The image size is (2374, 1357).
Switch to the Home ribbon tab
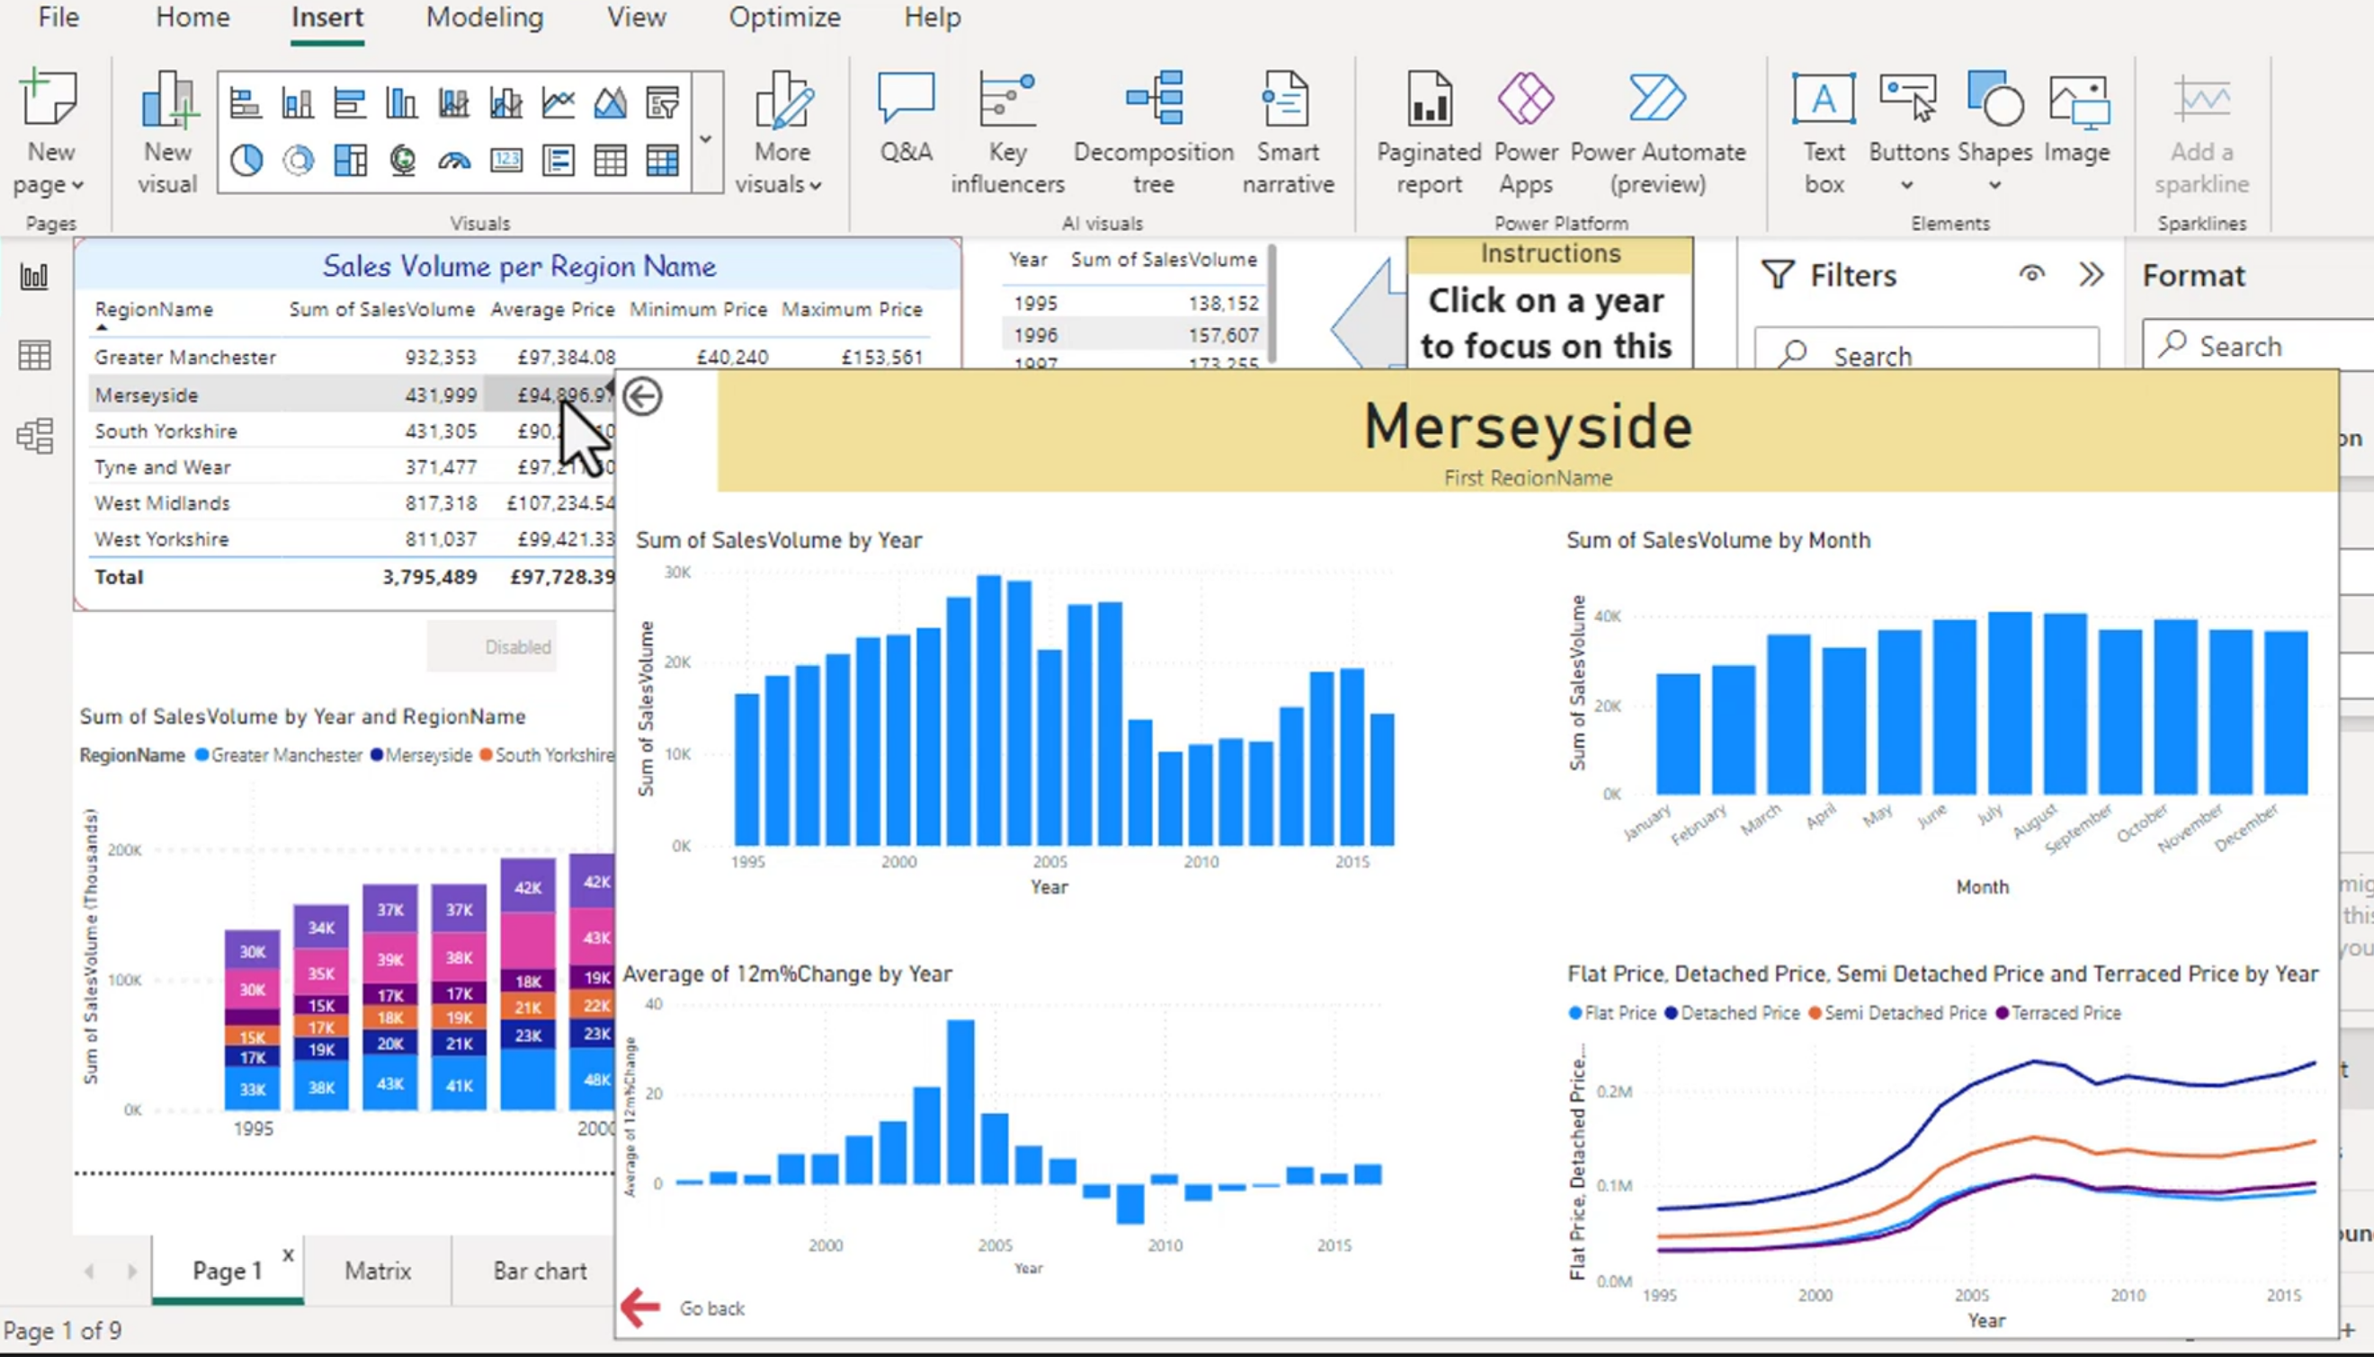193,18
